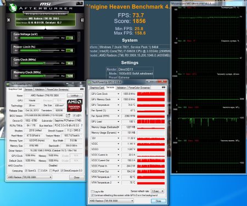Click the Afterburner left-side K button
The height and width of the screenshot is (206, 247).
pyautogui.click(x=9, y=20)
